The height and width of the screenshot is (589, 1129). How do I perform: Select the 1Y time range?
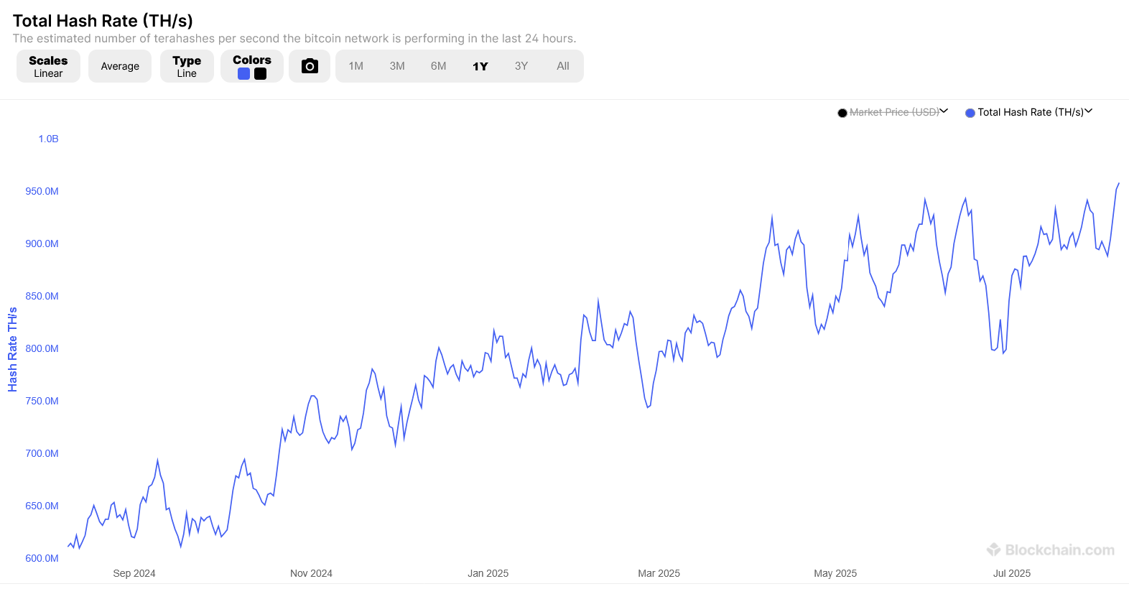[x=480, y=66]
